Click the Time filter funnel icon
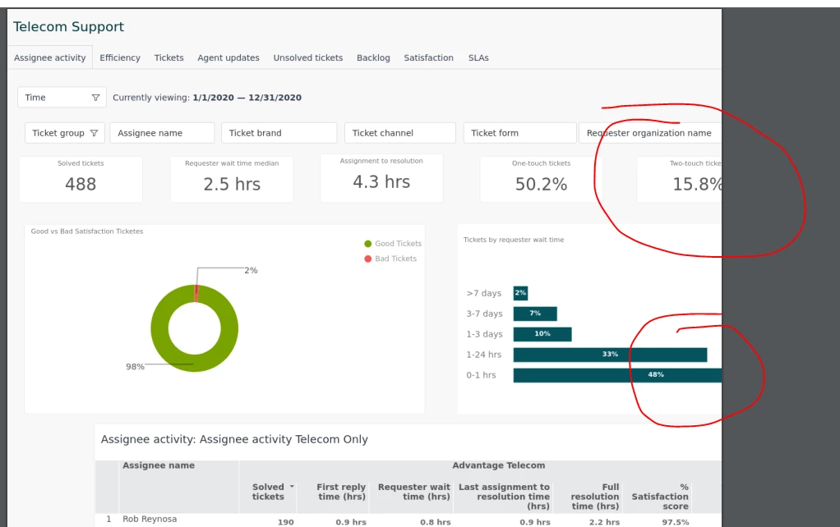The image size is (840, 527). 95,98
